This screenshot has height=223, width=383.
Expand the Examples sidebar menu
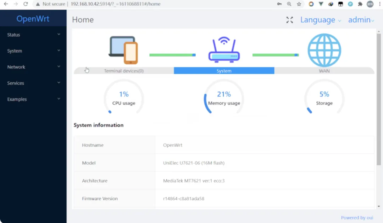click(x=33, y=99)
